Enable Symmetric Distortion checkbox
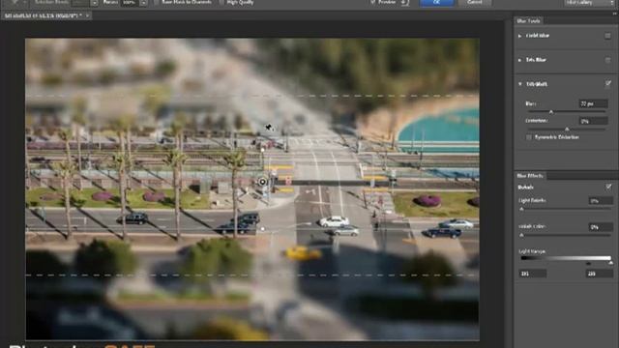 tap(529, 137)
